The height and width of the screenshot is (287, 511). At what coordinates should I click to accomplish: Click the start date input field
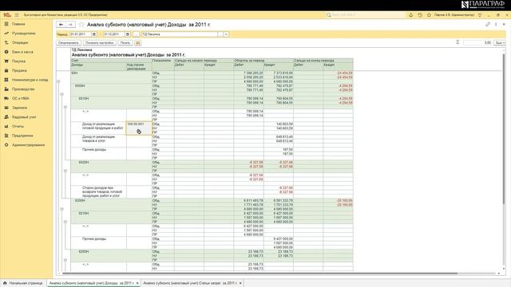pos(80,34)
